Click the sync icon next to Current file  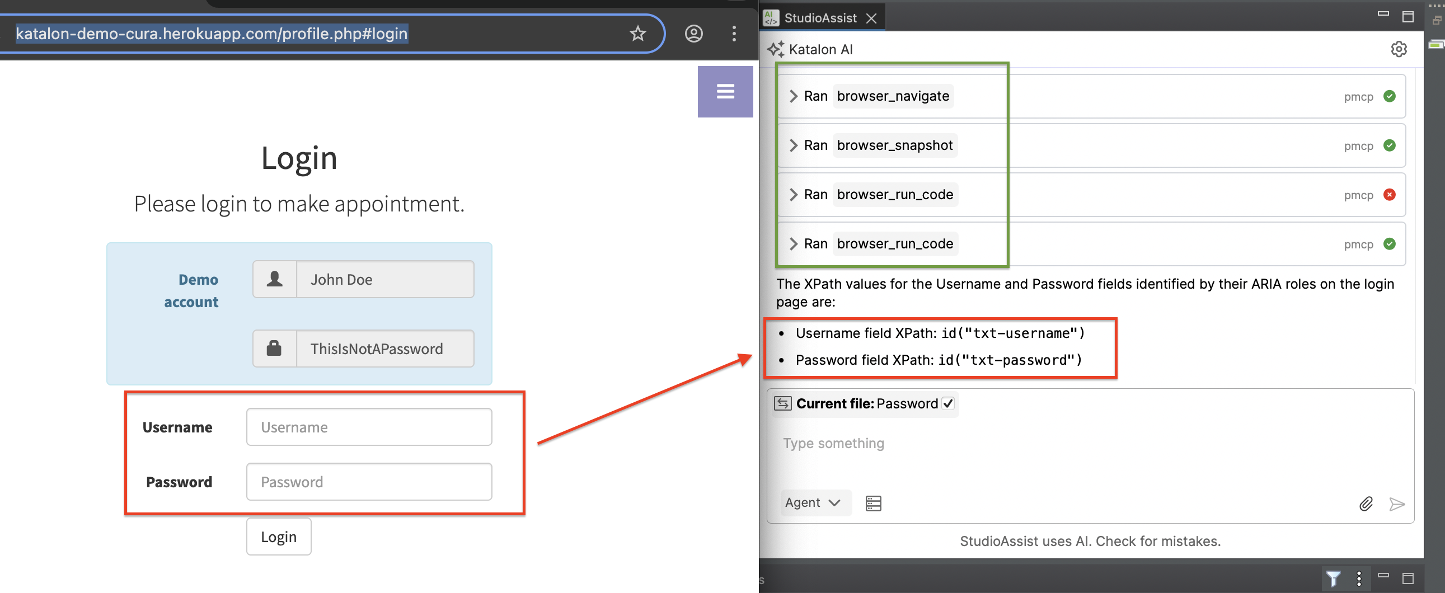784,403
